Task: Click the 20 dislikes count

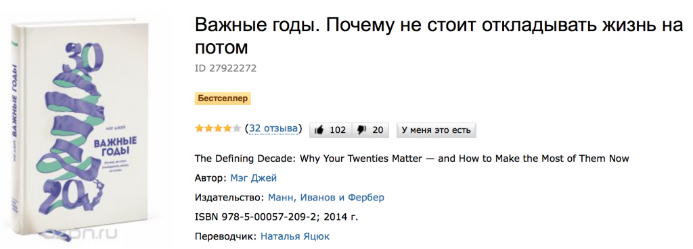Action: tap(378, 130)
